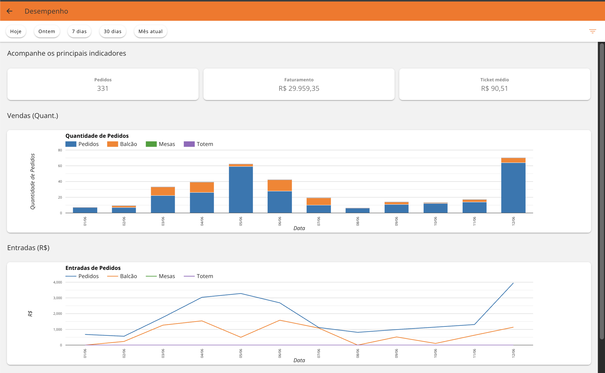Open the filter options icon
This screenshot has height=373, width=605.
(x=592, y=31)
